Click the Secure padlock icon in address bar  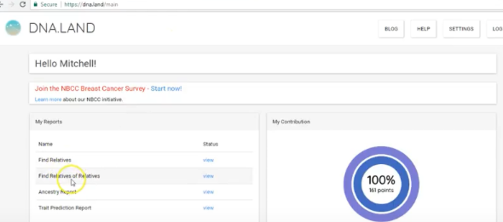35,5
